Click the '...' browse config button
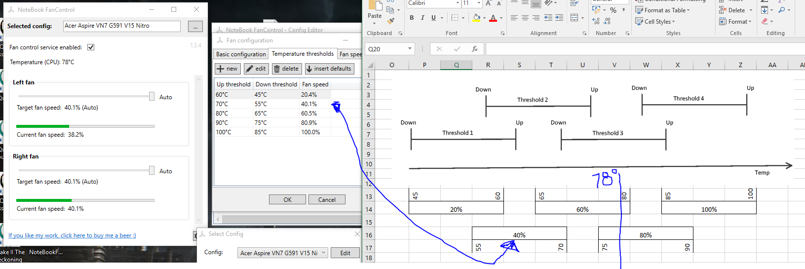The width and height of the screenshot is (805, 269). coord(195,27)
